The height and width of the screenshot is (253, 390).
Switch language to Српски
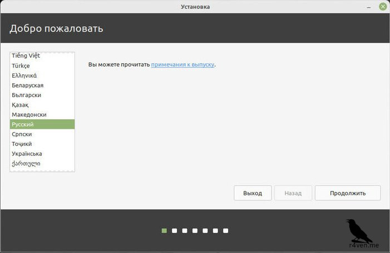coord(22,134)
